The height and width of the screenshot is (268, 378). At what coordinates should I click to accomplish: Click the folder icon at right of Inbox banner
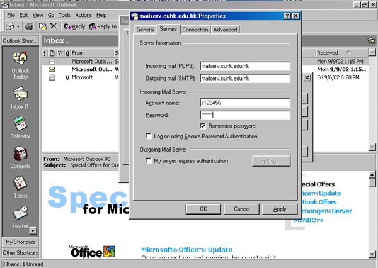[x=371, y=41]
